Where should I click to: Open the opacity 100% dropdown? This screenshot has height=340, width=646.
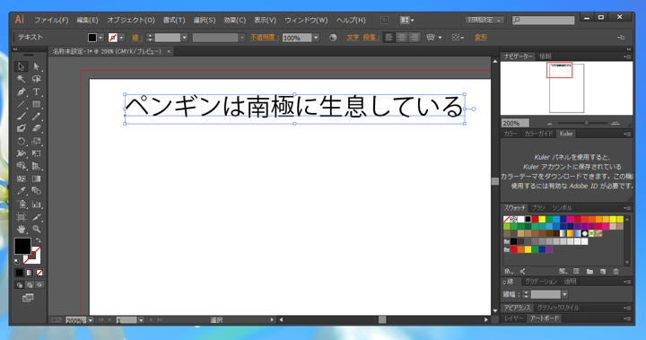[316, 38]
